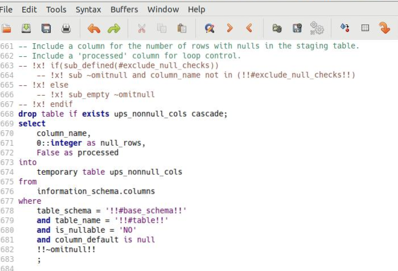Image resolution: width=398 pixels, height=271 pixels.
Task: Click the Run script gears icon
Action: point(317,28)
